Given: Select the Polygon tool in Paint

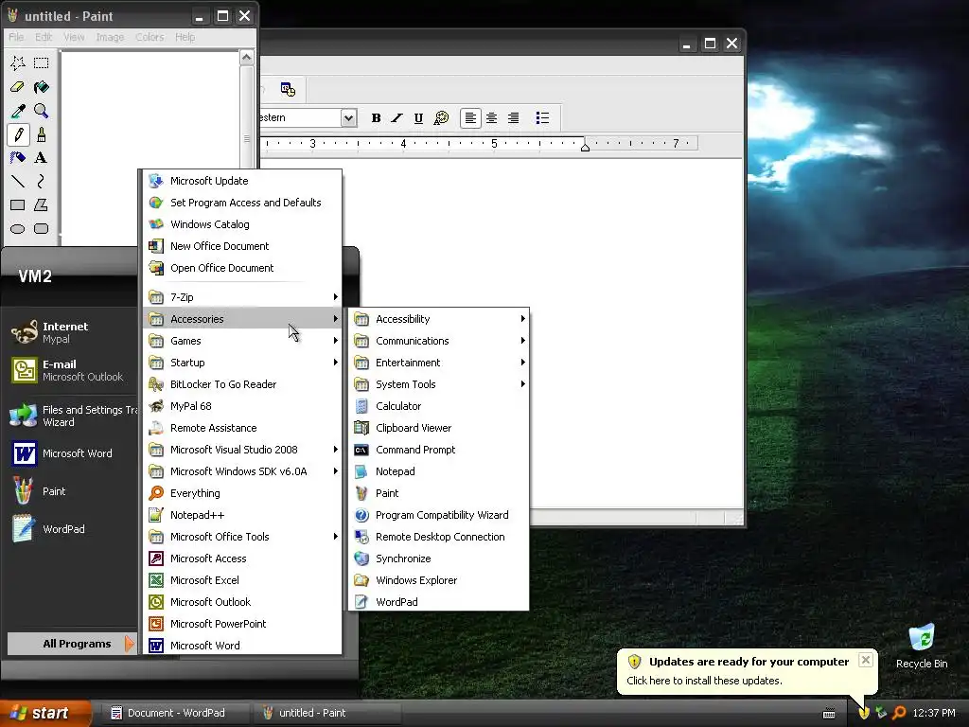Looking at the screenshot, I should tap(42, 204).
